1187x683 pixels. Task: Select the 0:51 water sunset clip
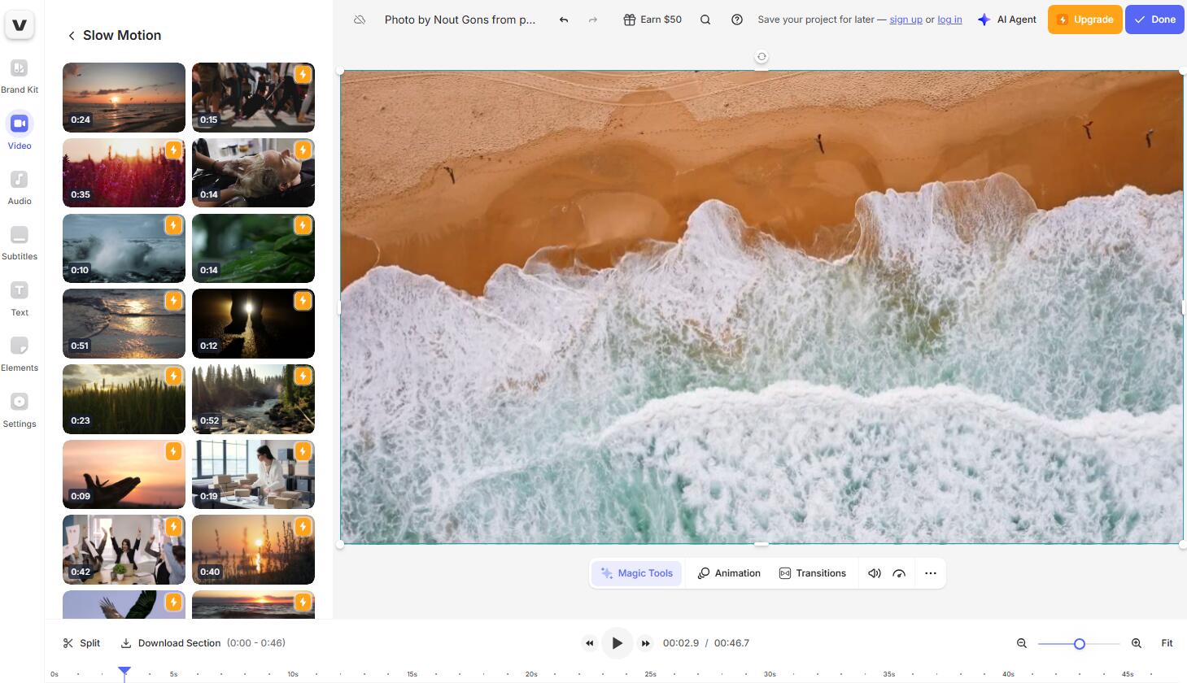click(124, 324)
